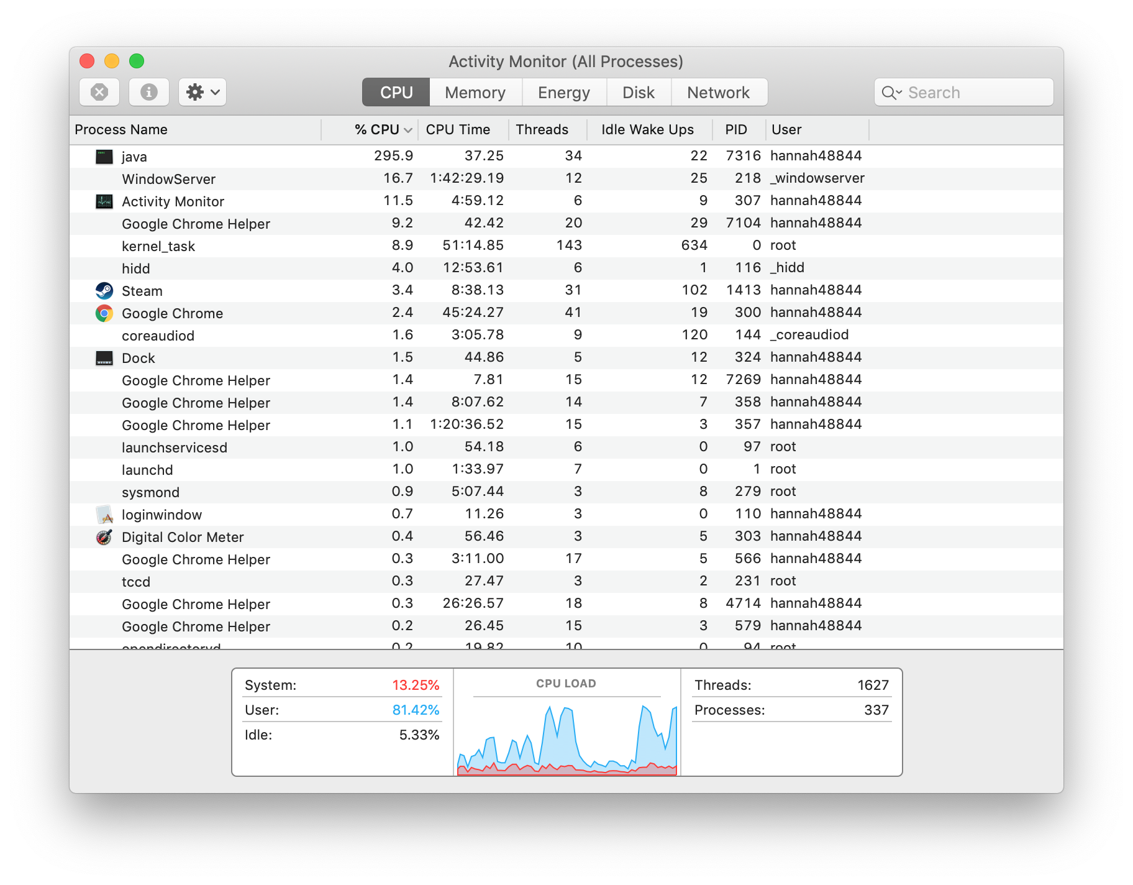The width and height of the screenshot is (1133, 885).
Task: Sort by User column header
Action: point(817,129)
